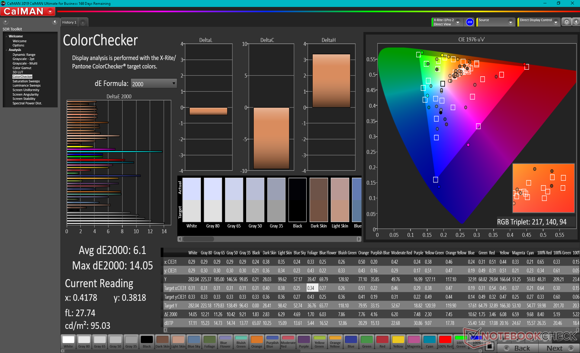Collapse the SDR Toolkit sidebar arrow
Screen dimensions: 580x353
pos(55,22)
